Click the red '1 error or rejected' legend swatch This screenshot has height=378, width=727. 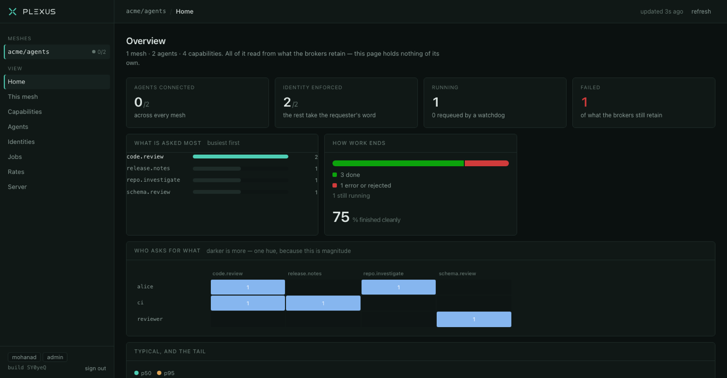tap(335, 185)
